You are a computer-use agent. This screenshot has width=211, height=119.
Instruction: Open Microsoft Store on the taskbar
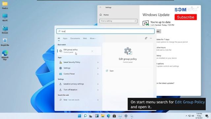pyautogui.click(x=114, y=116)
